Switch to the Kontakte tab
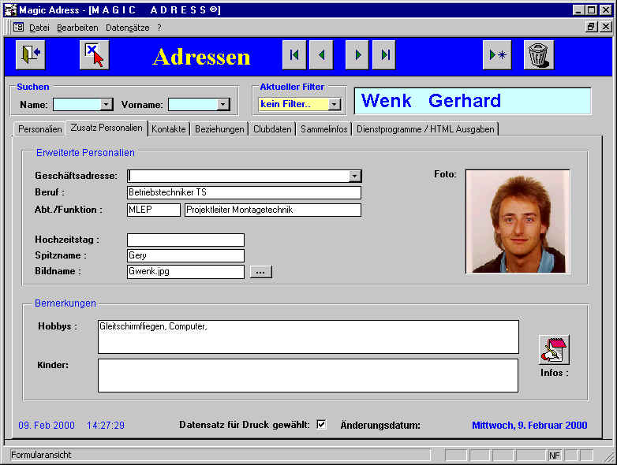Screen dimensions: 617x465 (169, 128)
